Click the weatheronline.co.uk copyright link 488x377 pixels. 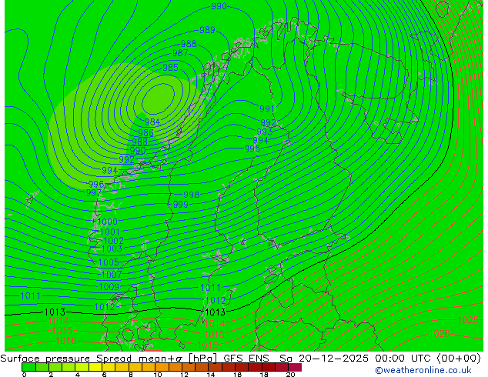coord(423,370)
